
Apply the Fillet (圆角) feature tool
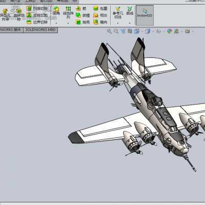56,11
